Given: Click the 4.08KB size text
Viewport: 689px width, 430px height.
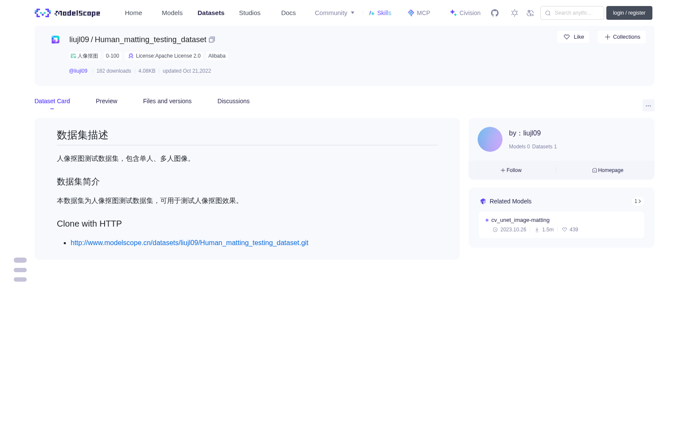Looking at the screenshot, I should pyautogui.click(x=147, y=71).
